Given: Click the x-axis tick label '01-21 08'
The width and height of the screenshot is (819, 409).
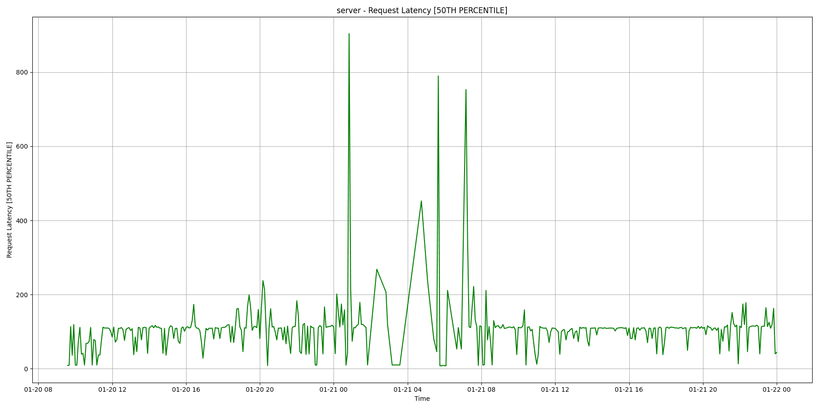Looking at the screenshot, I should [x=481, y=389].
